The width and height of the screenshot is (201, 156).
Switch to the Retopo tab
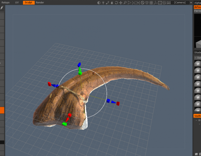click(x=6, y=3)
